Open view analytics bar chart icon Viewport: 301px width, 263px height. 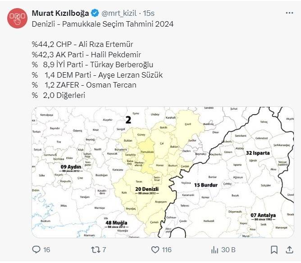215,249
